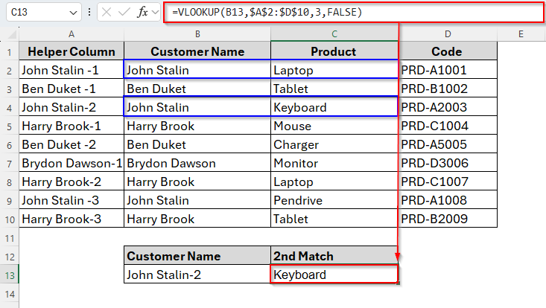
Task: Expand the Name Box dropdown arrow
Action: point(72,13)
